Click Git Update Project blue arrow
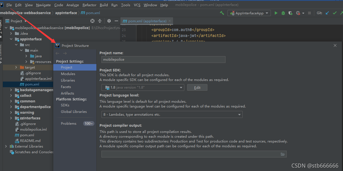343x171 pixels. [x=327, y=13]
